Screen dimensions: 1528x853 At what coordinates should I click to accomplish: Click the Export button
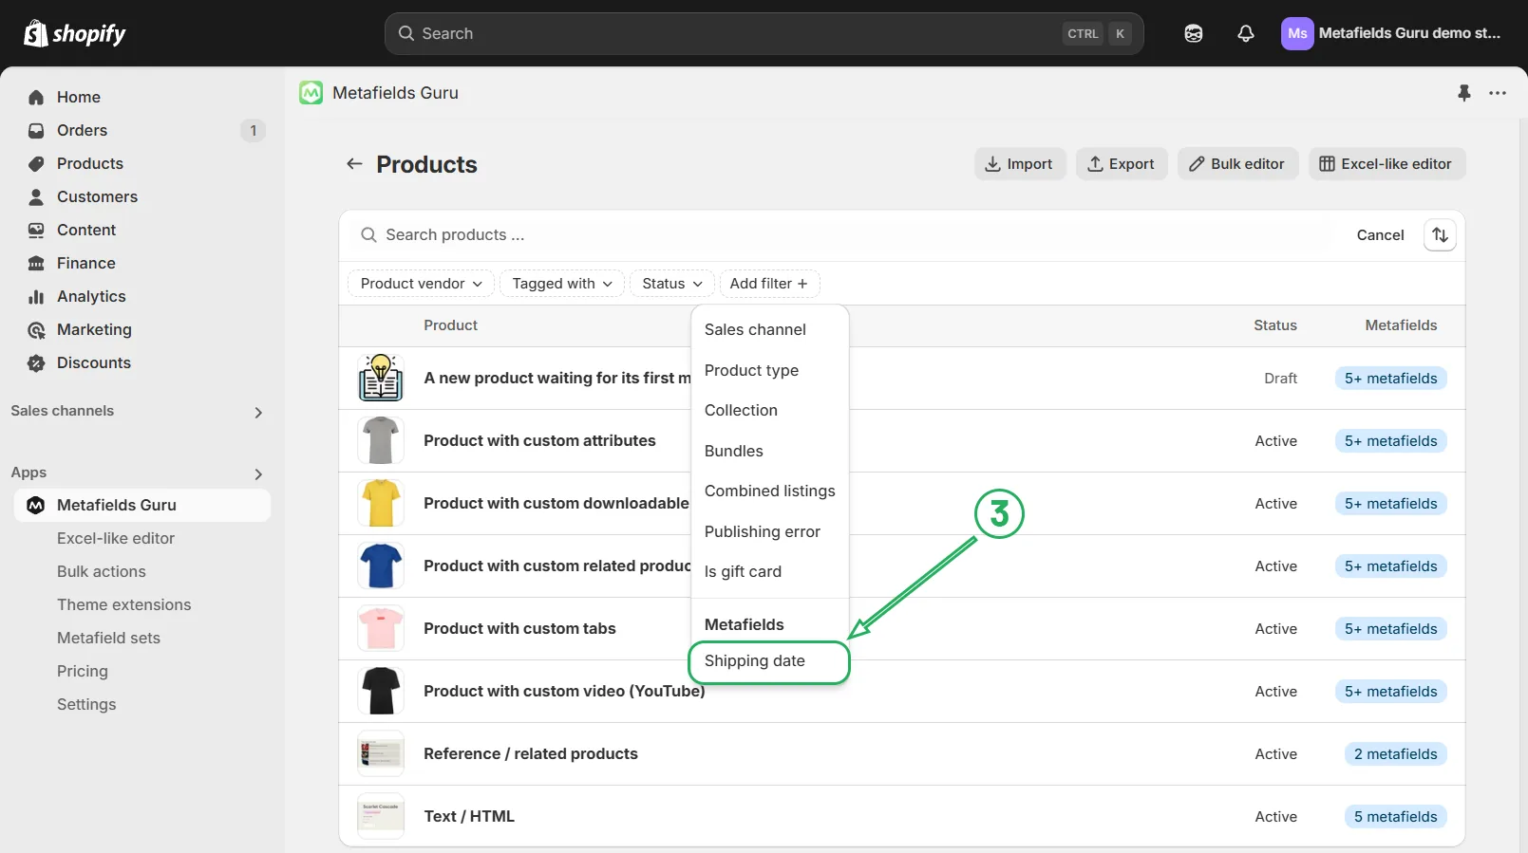pyautogui.click(x=1122, y=164)
